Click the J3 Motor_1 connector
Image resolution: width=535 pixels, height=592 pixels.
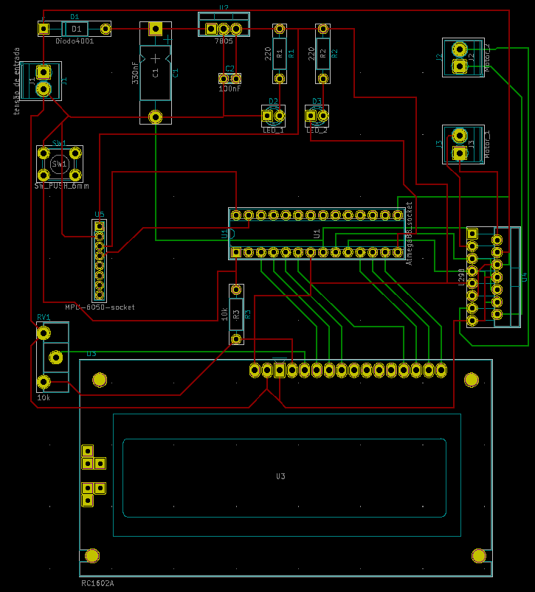[463, 144]
